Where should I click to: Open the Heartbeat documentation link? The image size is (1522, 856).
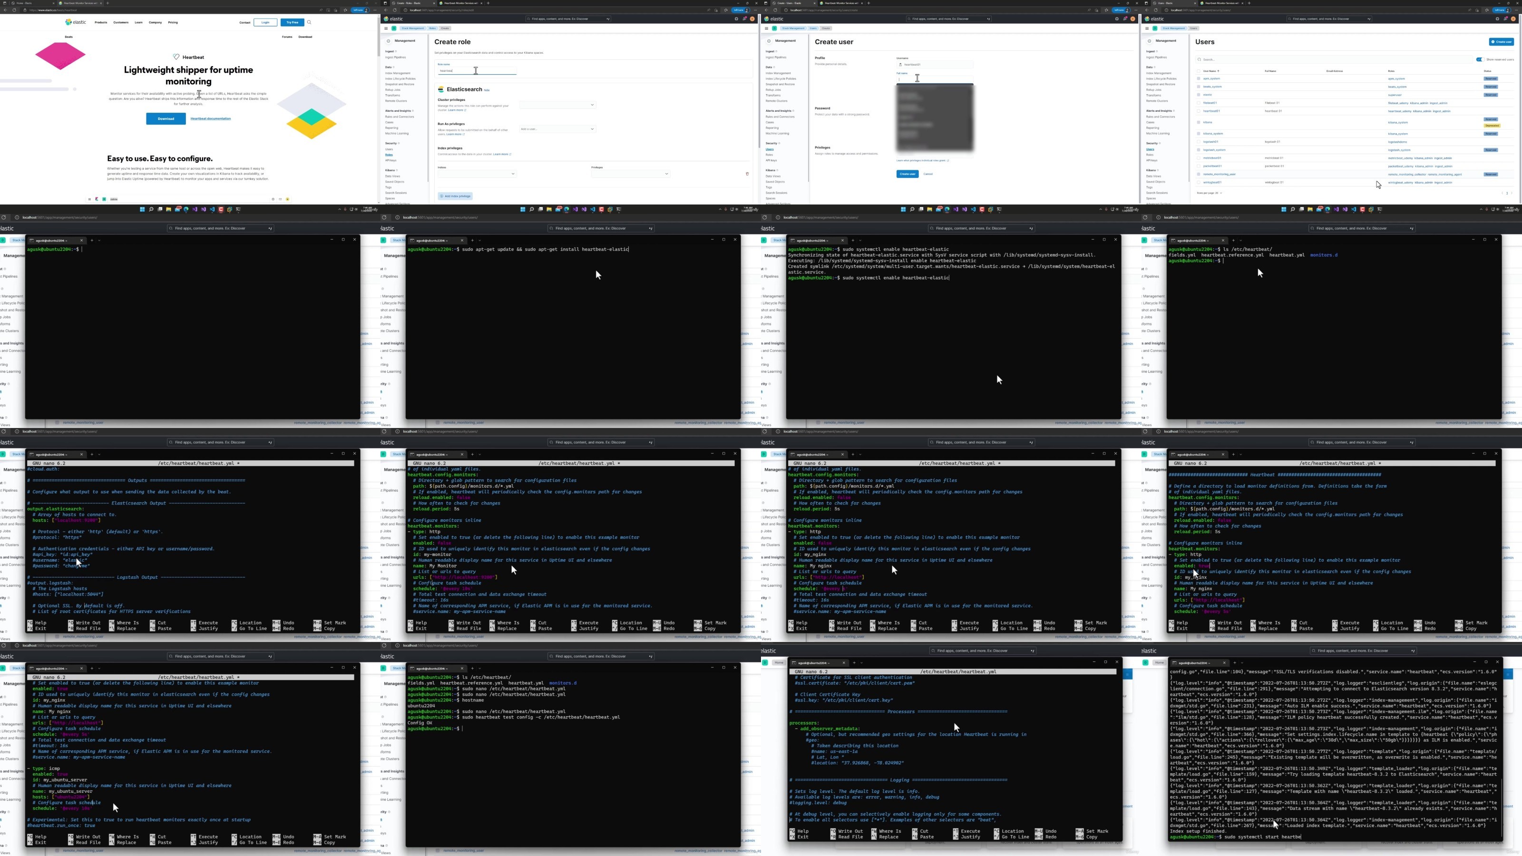click(210, 119)
